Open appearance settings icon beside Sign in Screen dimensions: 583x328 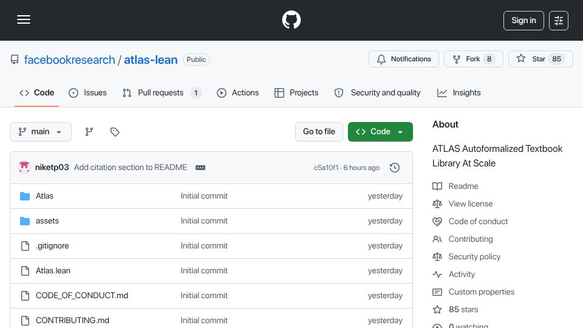(559, 21)
